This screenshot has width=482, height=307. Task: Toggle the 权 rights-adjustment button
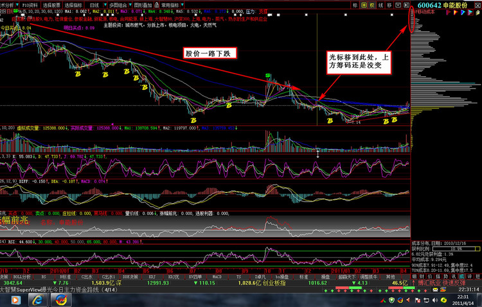coord(372,5)
